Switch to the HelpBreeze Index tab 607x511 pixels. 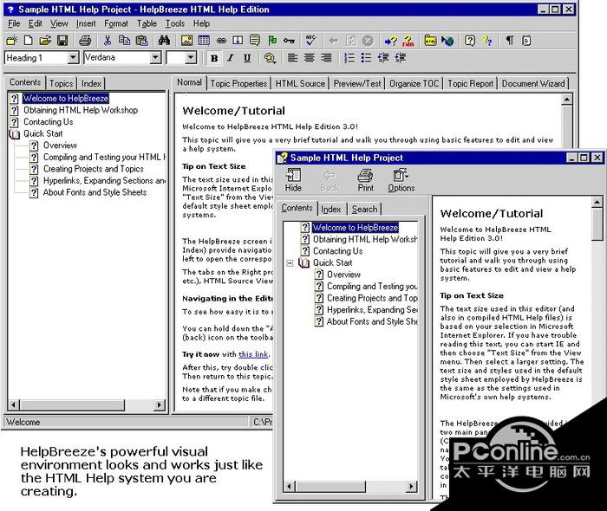pos(91,83)
